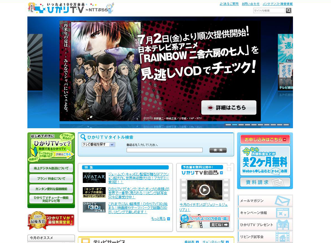Click the 2009 最優秀賞 award banner
Image resolution: width=331 pixels, height=243 pixels.
pos(51,220)
